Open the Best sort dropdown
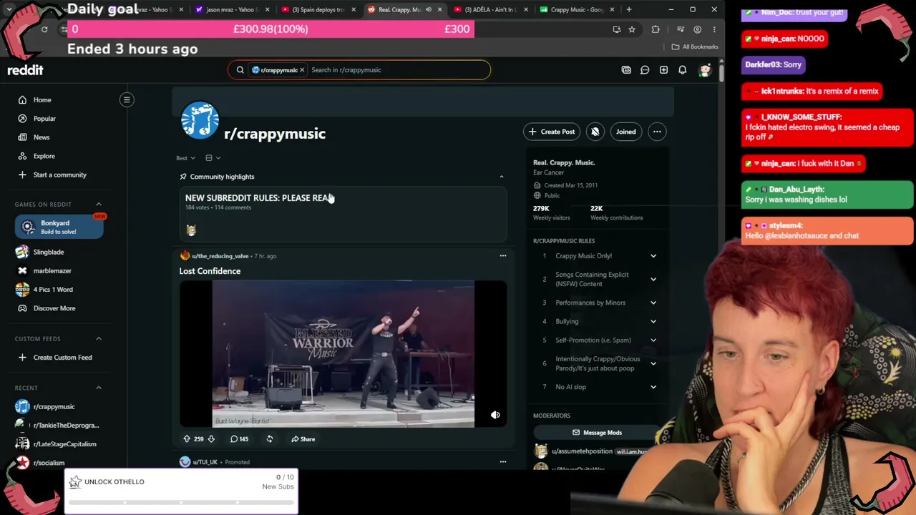This screenshot has width=916, height=515. [186, 158]
